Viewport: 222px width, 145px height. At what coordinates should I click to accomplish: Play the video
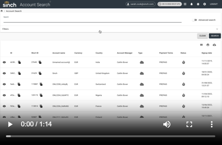click(10, 124)
